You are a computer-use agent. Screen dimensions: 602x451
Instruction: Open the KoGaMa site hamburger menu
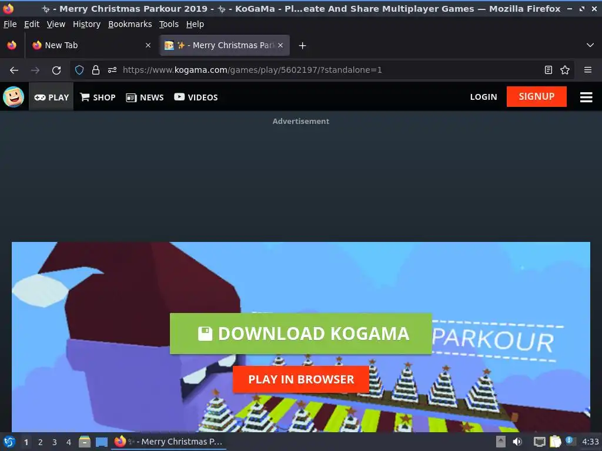[586, 97]
